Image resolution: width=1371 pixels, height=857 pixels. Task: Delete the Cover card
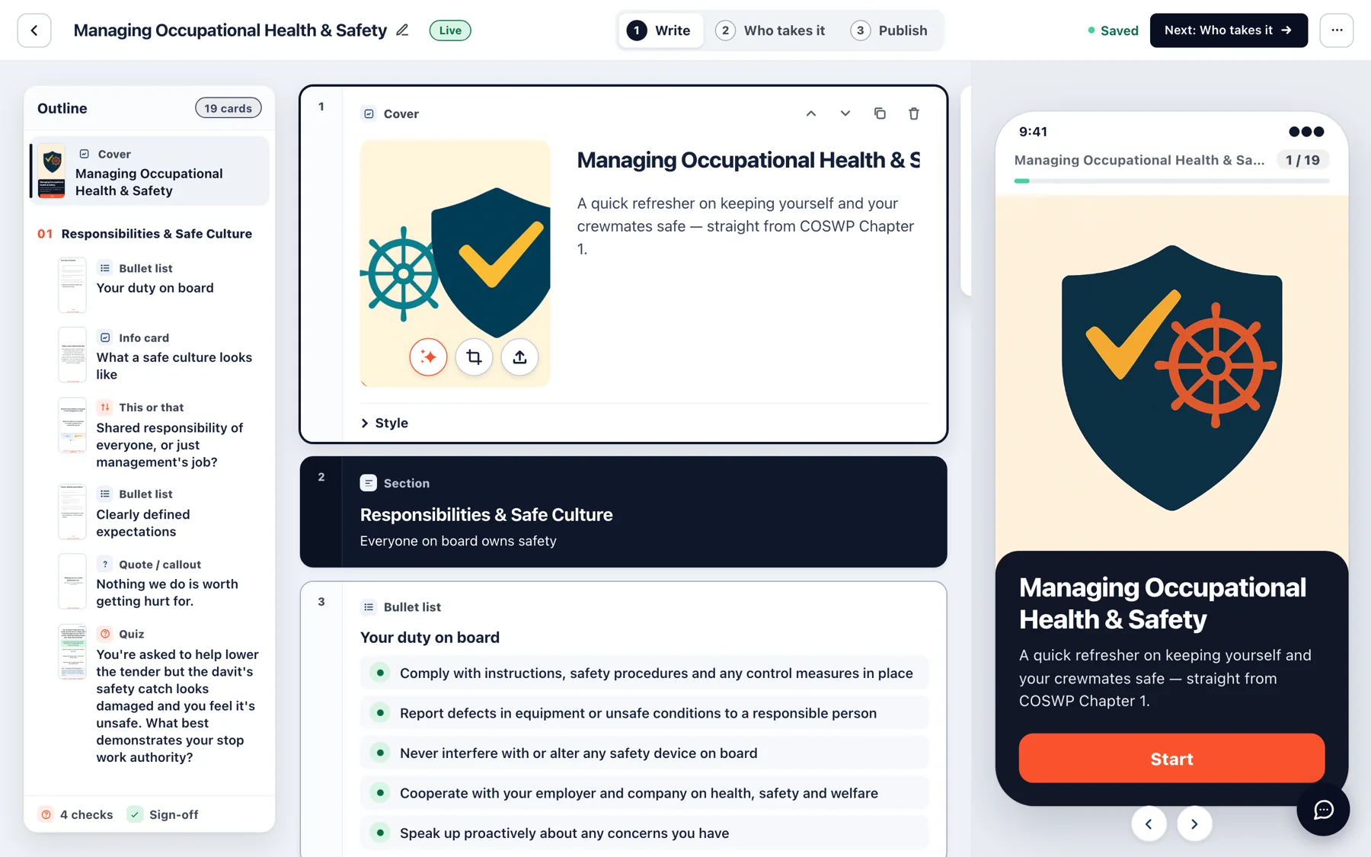coord(914,114)
